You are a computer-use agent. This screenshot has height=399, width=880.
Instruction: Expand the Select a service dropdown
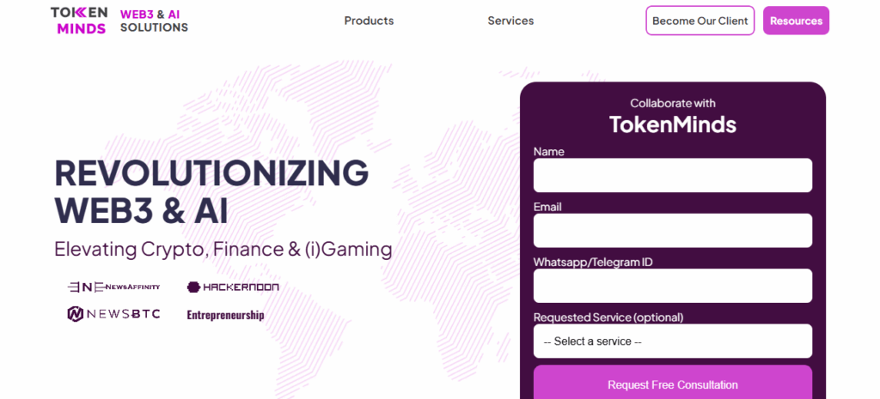672,342
